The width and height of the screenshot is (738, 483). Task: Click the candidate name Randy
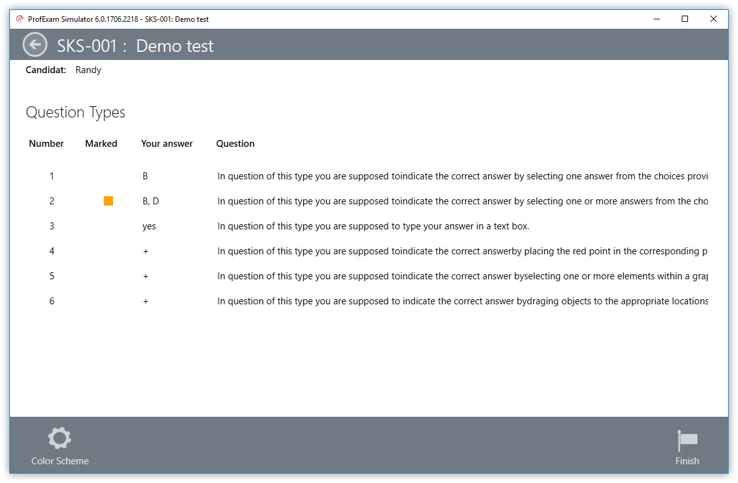88,70
